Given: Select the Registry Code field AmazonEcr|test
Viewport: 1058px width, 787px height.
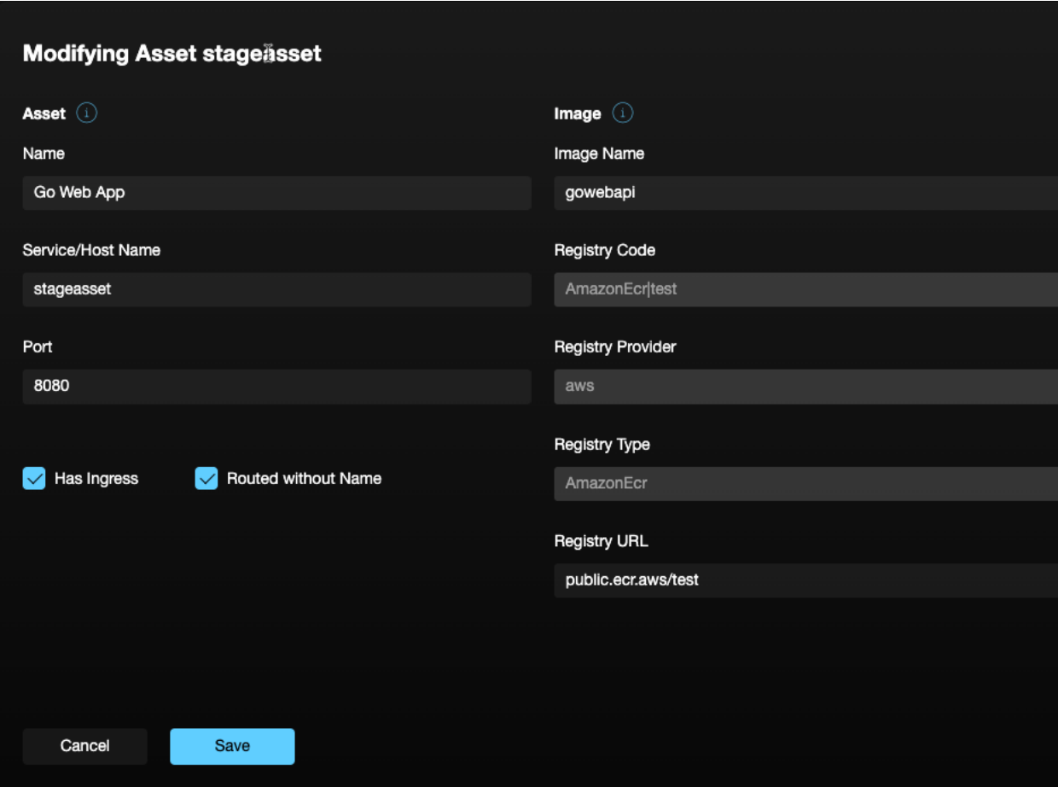Looking at the screenshot, I should [806, 289].
